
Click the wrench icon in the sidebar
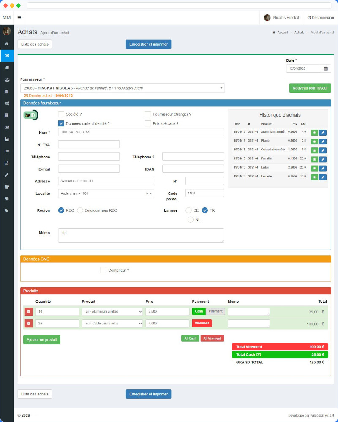(7, 175)
